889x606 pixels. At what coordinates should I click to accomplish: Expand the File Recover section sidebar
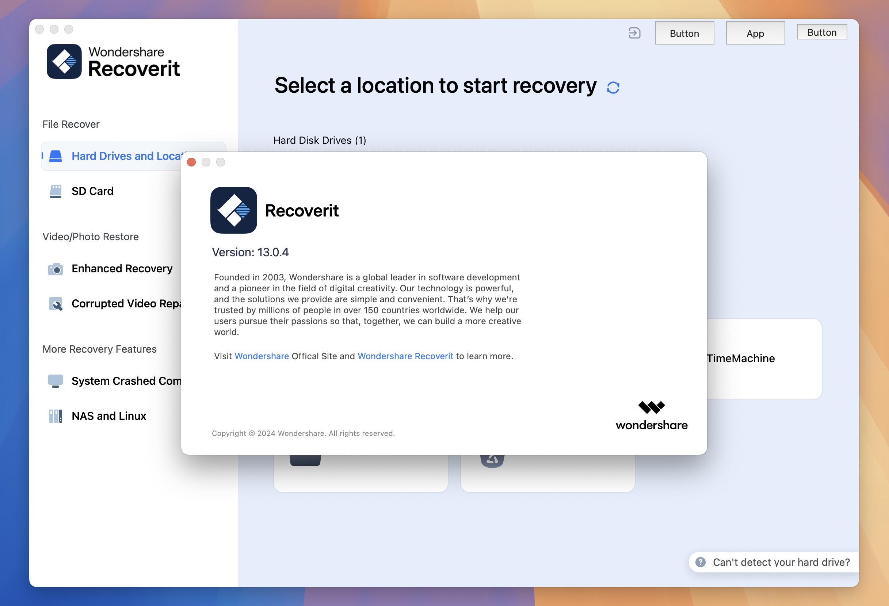(70, 123)
